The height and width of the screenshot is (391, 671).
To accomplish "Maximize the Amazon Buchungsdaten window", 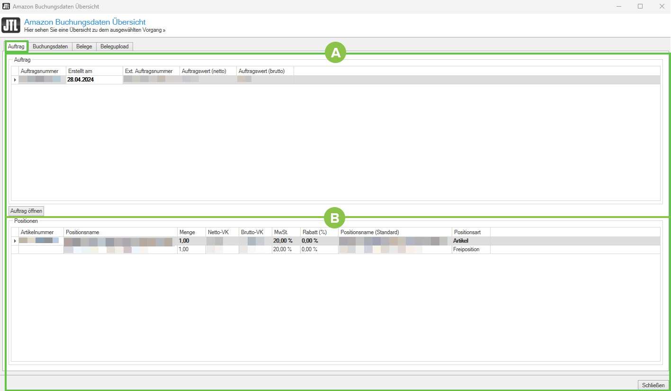I will coord(640,7).
